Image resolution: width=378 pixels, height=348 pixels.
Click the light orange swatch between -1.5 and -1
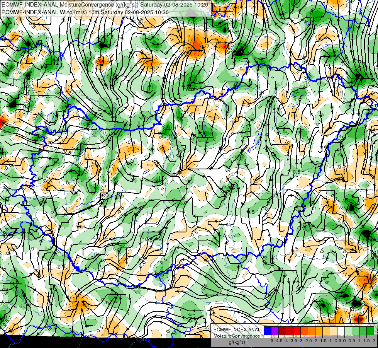click(x=326, y=331)
